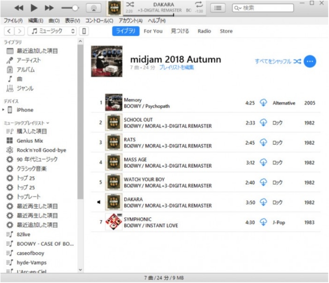Screen dimensions: 329x283
Task: Open the Up Next list button
Action: tap(218, 8)
